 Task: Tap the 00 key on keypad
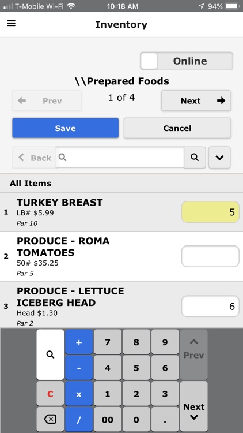108,420
